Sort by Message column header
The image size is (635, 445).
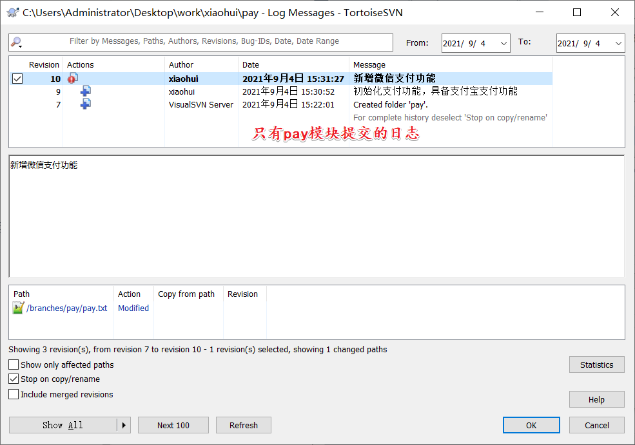tap(369, 65)
